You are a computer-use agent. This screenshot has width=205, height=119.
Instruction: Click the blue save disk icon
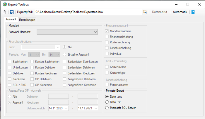[12, 12]
